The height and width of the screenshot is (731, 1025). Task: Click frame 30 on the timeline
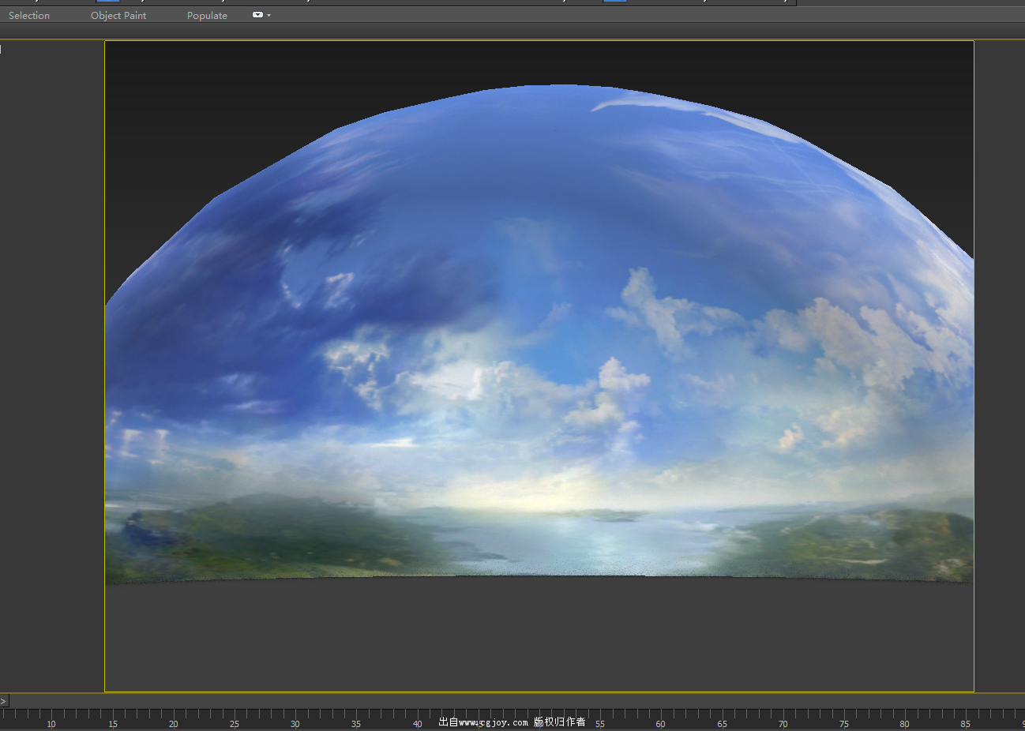tap(295, 724)
